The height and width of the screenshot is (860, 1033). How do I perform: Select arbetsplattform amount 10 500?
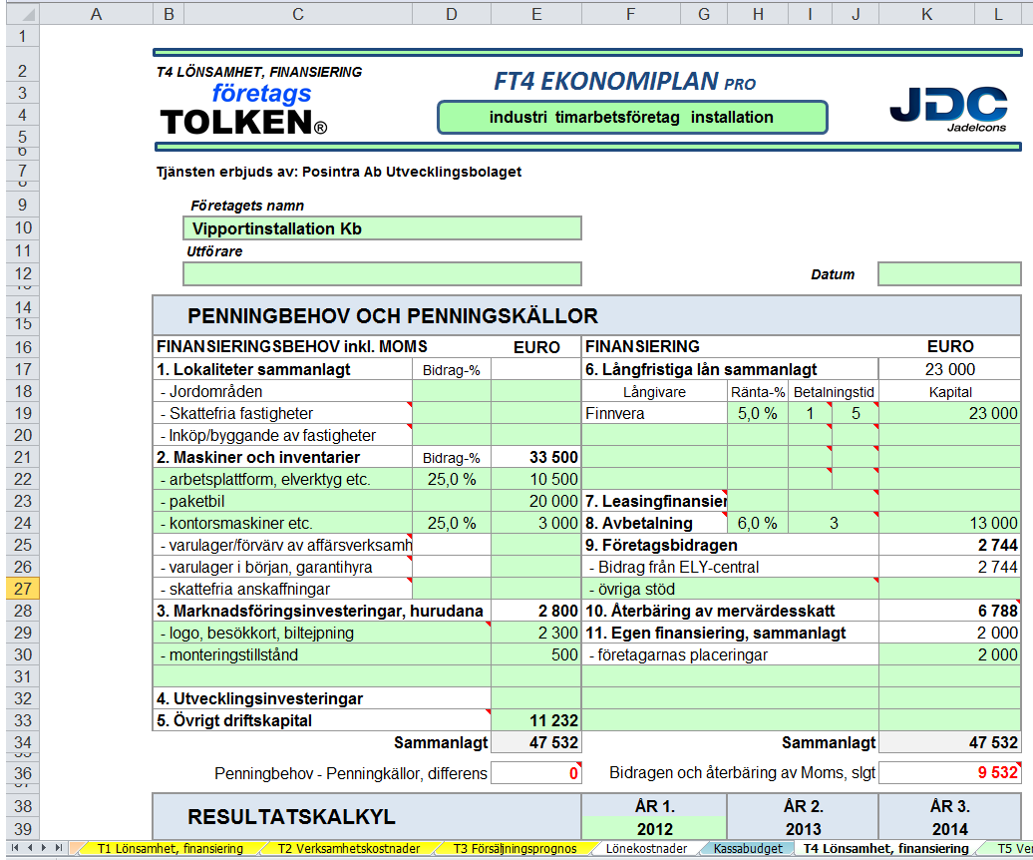coord(536,479)
